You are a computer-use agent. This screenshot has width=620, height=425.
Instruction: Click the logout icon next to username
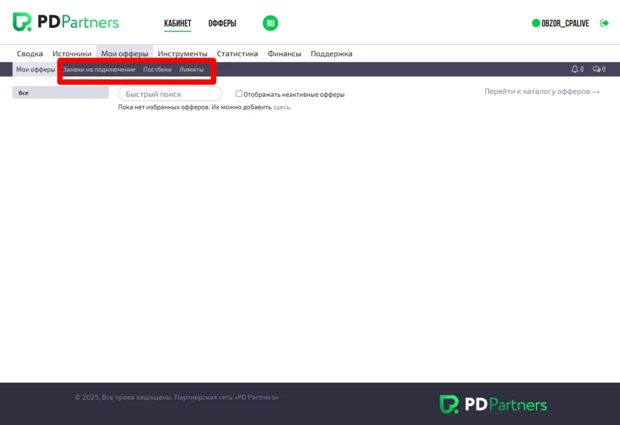click(604, 24)
